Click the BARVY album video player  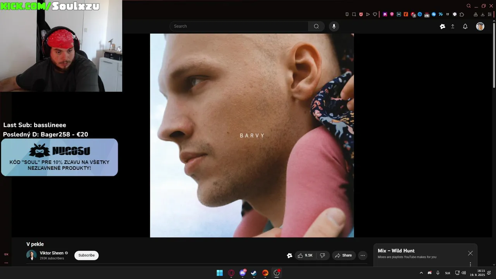point(252,135)
